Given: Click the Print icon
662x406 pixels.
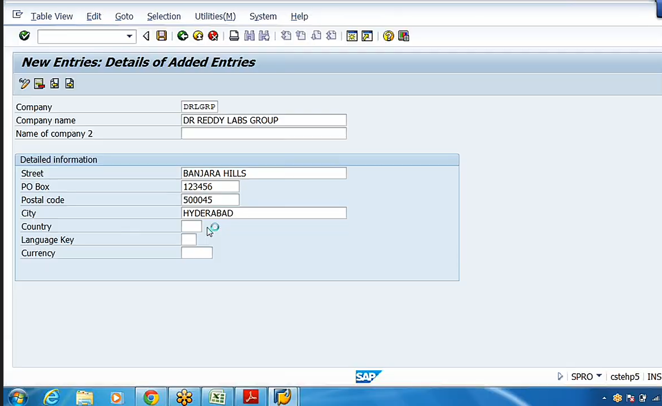Looking at the screenshot, I should (x=234, y=36).
